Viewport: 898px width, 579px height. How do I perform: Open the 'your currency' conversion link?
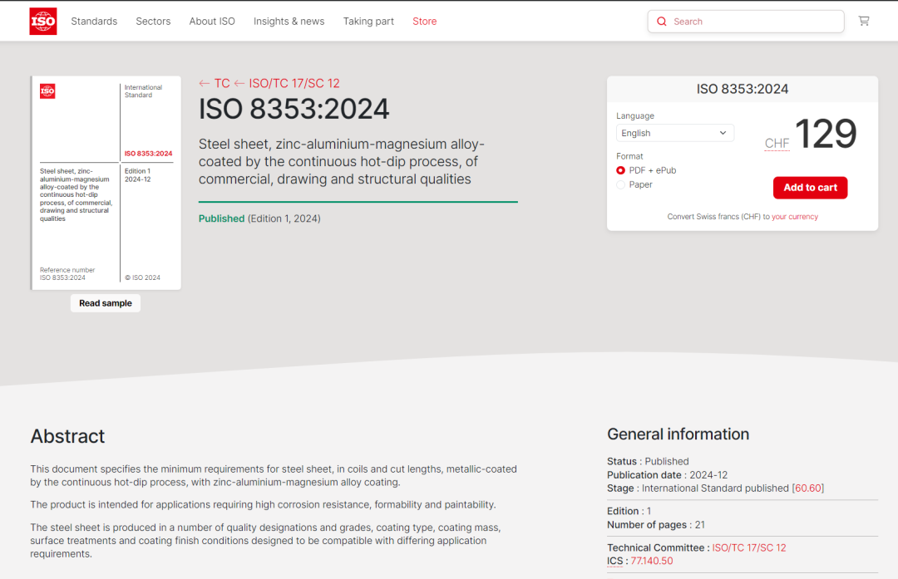pos(794,217)
